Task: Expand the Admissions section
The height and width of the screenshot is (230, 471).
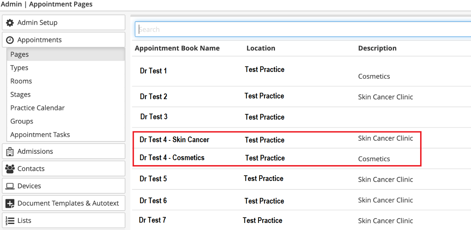Action: 64,151
